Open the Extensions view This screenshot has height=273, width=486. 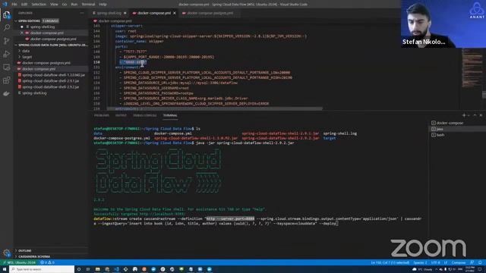(x=7, y=80)
